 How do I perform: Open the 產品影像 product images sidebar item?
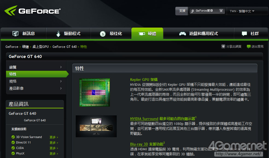36,88
